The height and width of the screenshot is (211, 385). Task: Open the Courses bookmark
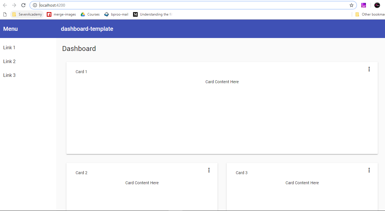tap(90, 14)
